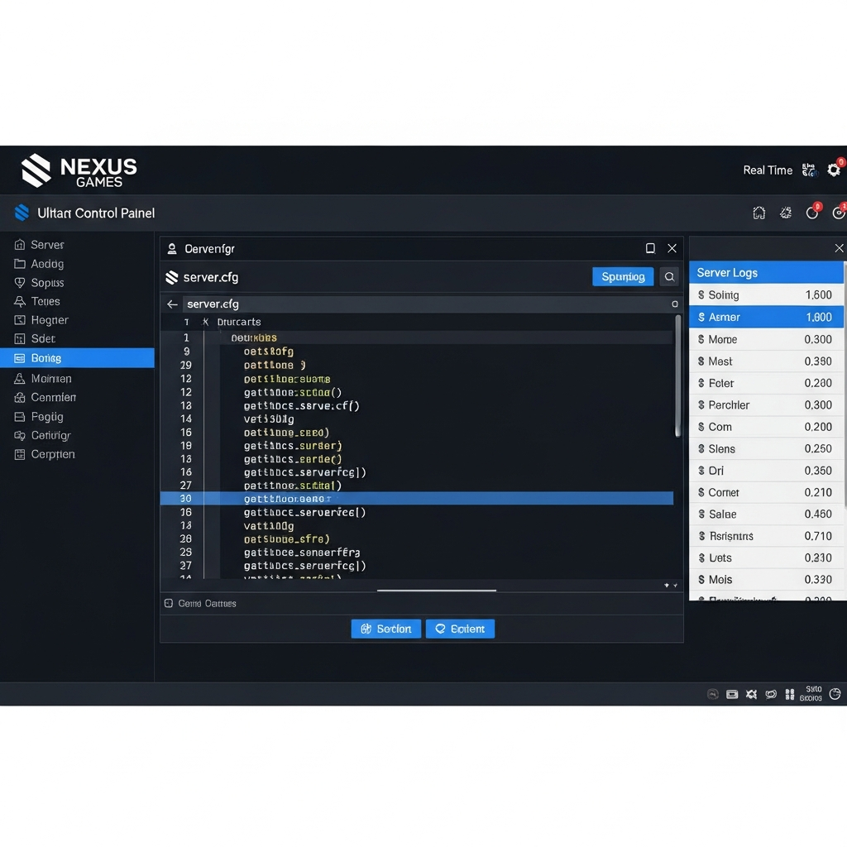This screenshot has height=847, width=847.
Task: Click the Spuniog button
Action: tap(623, 276)
